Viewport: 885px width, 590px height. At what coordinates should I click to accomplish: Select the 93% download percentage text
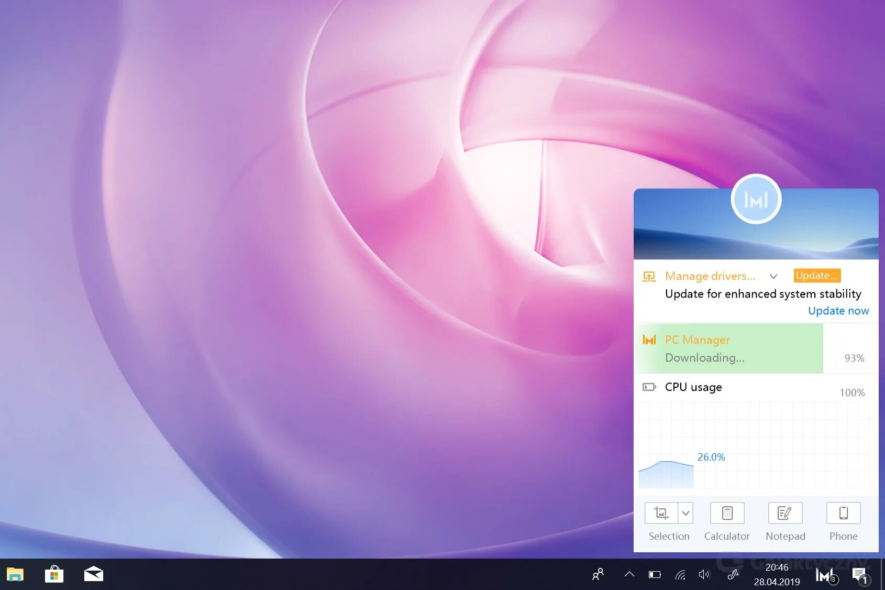[x=854, y=358]
